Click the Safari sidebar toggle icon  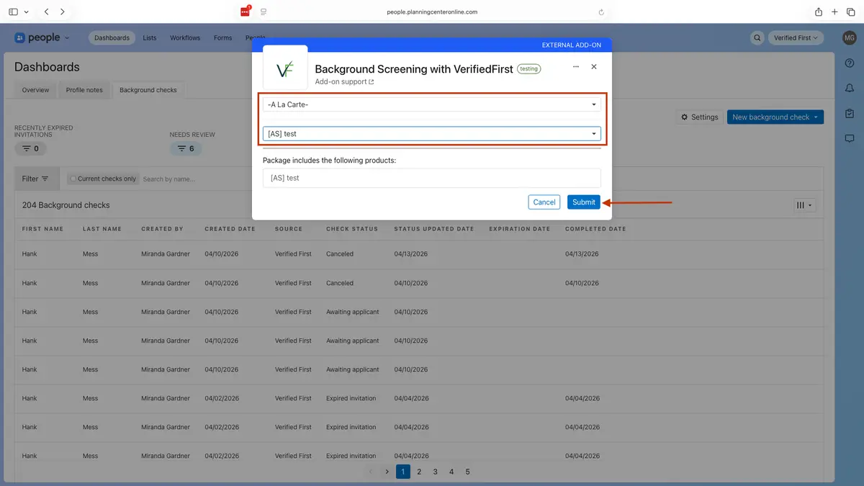pyautogui.click(x=13, y=12)
